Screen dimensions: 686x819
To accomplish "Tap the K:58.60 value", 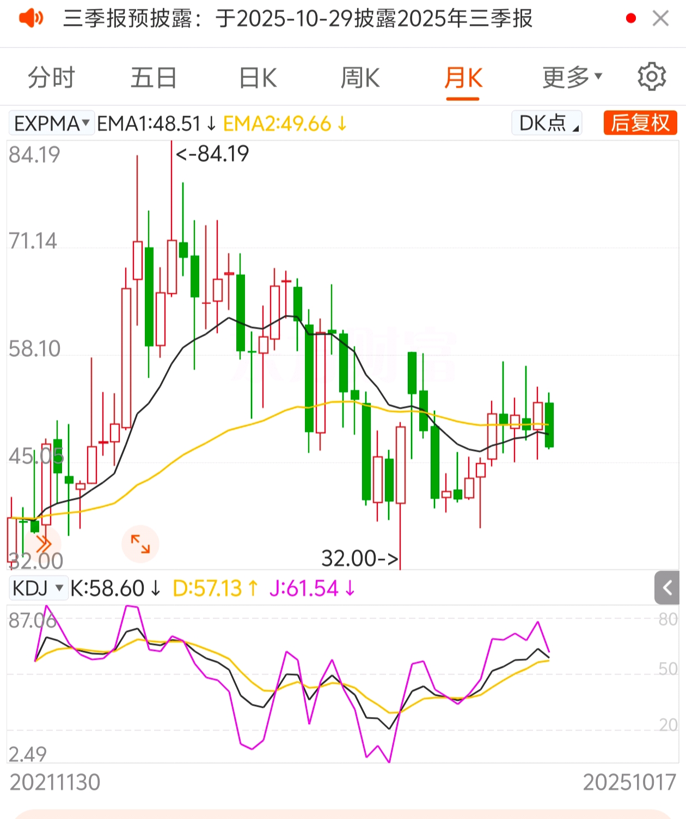I will tap(115, 589).
